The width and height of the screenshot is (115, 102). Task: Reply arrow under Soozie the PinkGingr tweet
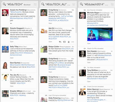coord(11,24)
